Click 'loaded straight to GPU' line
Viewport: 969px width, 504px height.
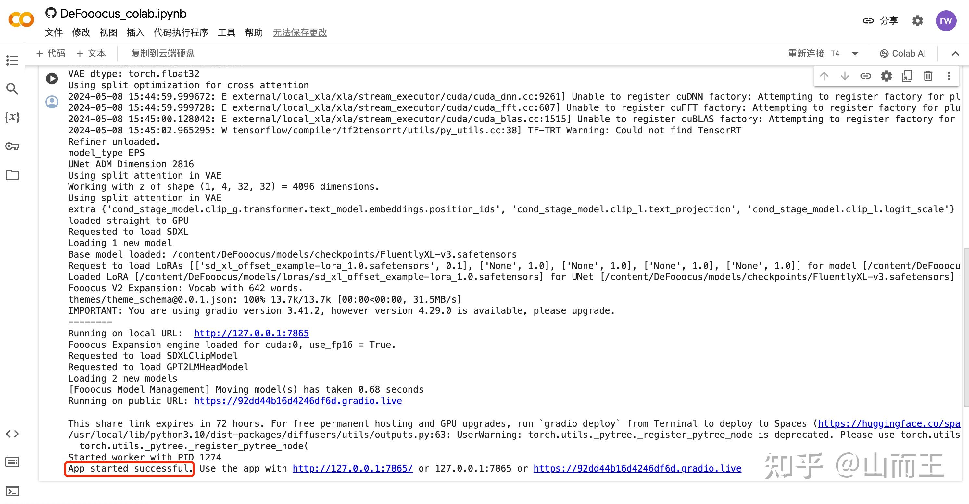tap(128, 221)
